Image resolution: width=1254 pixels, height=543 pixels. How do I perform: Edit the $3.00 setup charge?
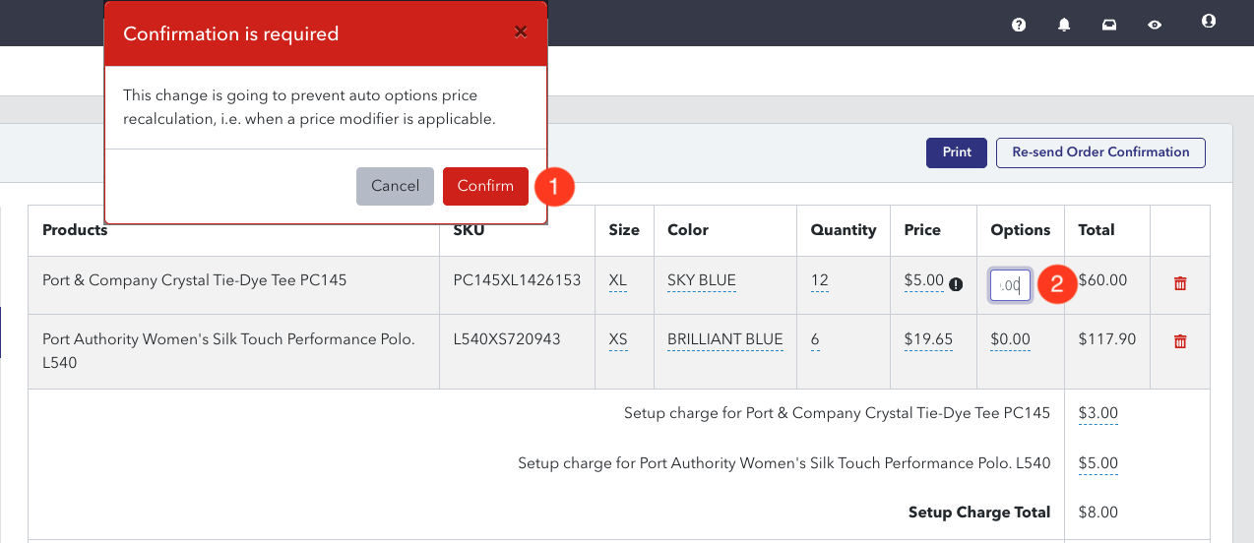(x=1098, y=414)
